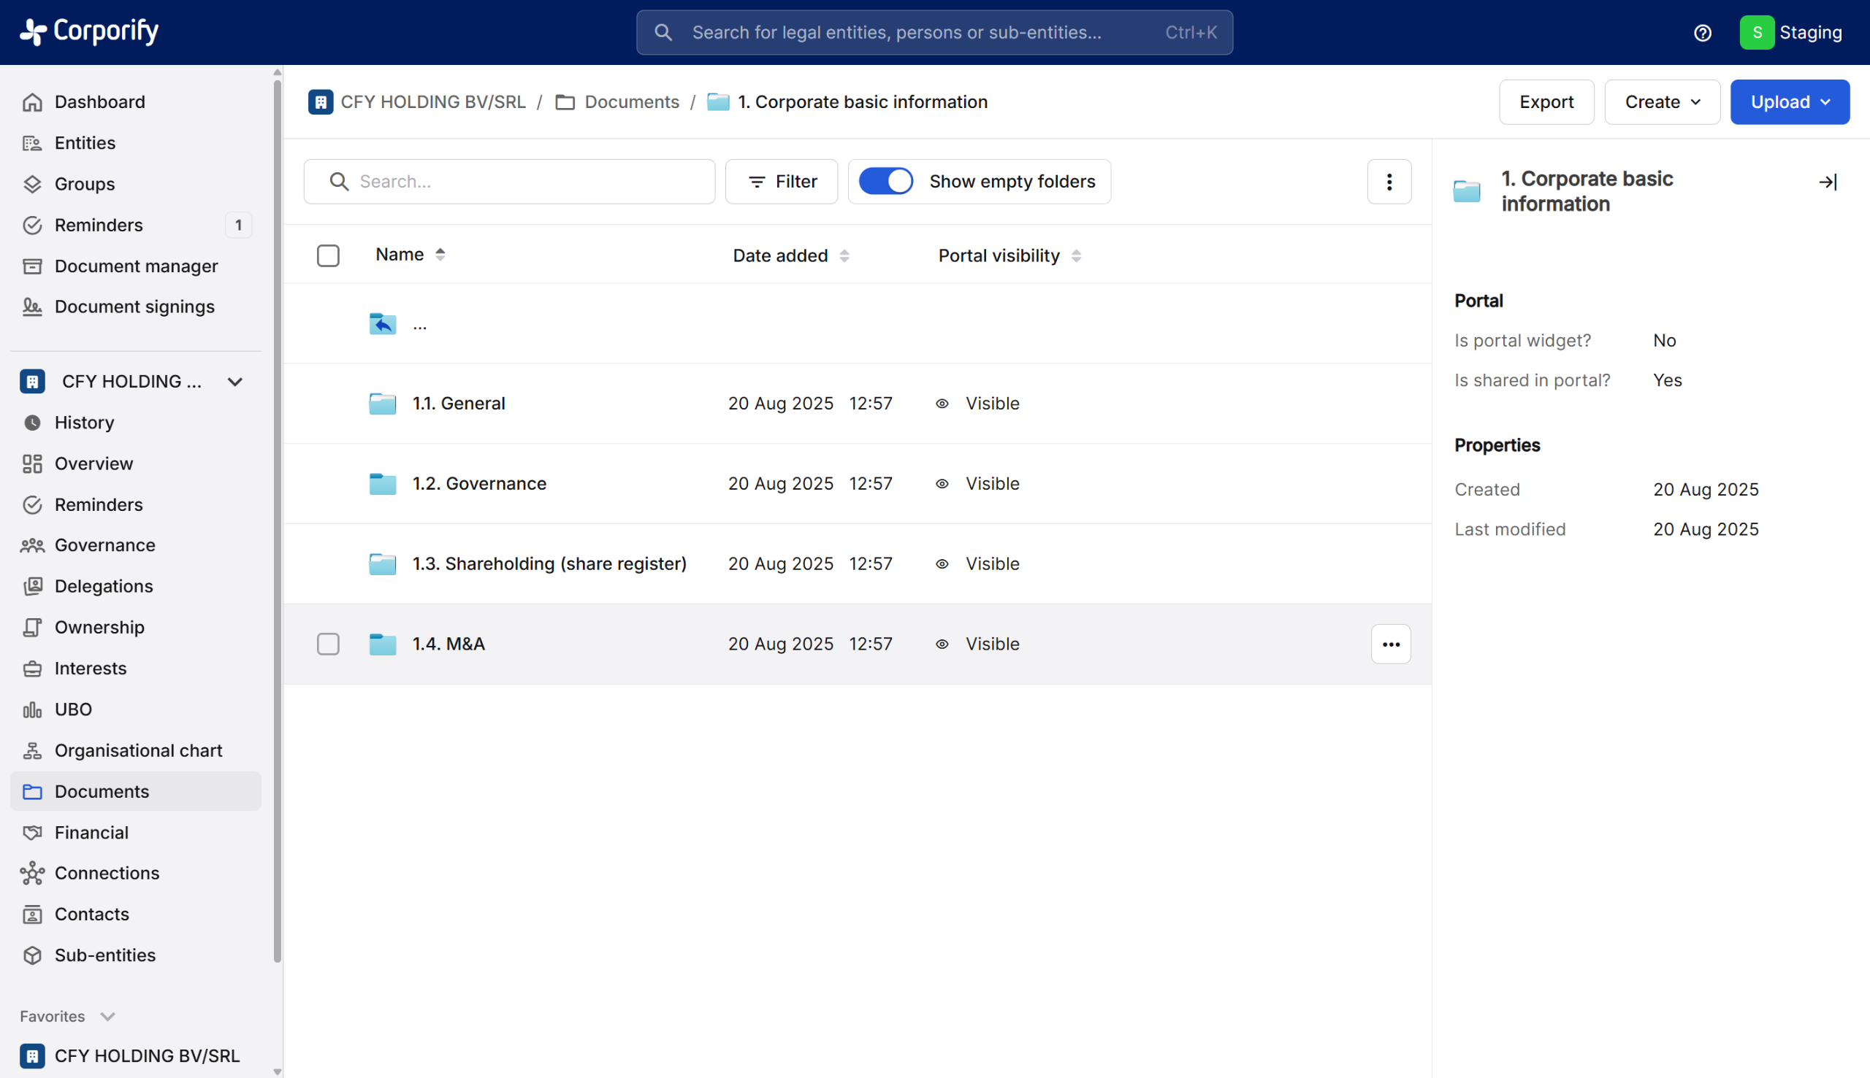Collapse the details side panel arrow icon
The image size is (1870, 1078).
(x=1827, y=182)
